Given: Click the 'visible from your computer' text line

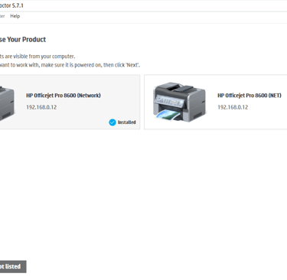Looking at the screenshot, I should coord(44,57).
